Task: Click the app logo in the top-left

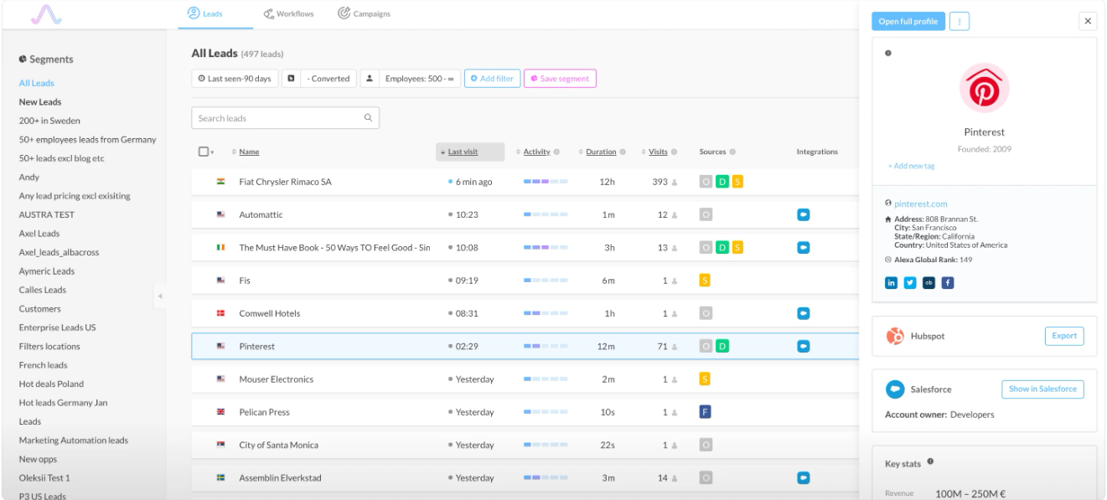Action: coord(46,13)
